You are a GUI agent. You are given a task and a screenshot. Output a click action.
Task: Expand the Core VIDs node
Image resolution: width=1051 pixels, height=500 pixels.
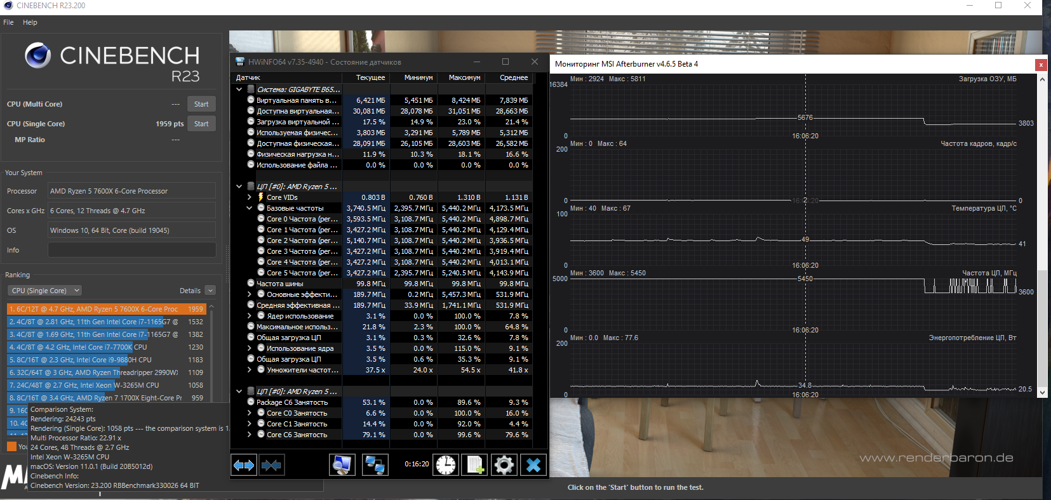(x=250, y=197)
